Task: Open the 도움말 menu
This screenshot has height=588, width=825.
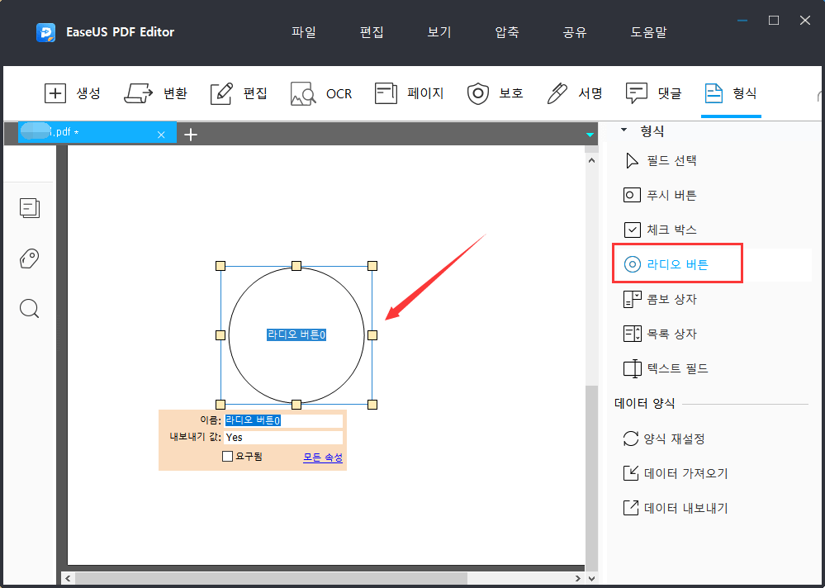Action: click(x=648, y=32)
